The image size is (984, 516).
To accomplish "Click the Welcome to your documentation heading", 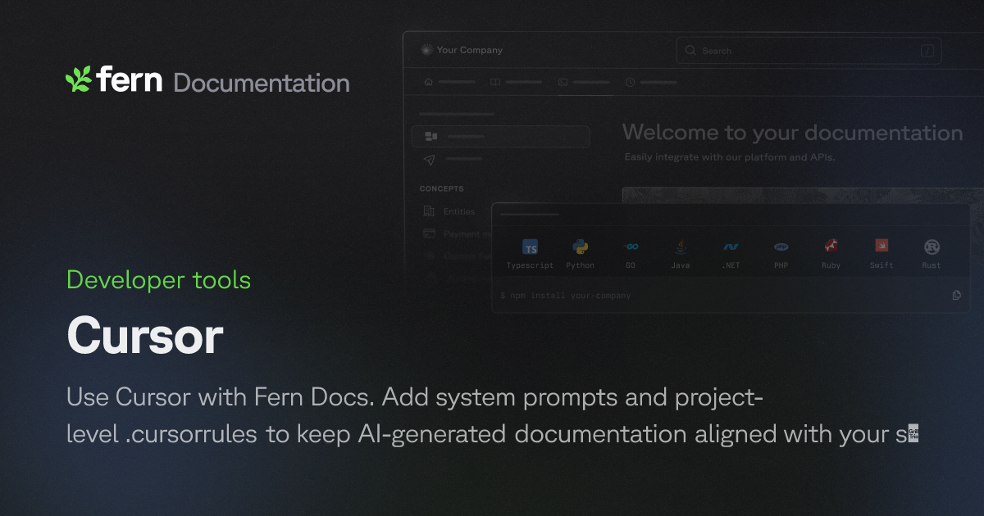I will coord(792,133).
